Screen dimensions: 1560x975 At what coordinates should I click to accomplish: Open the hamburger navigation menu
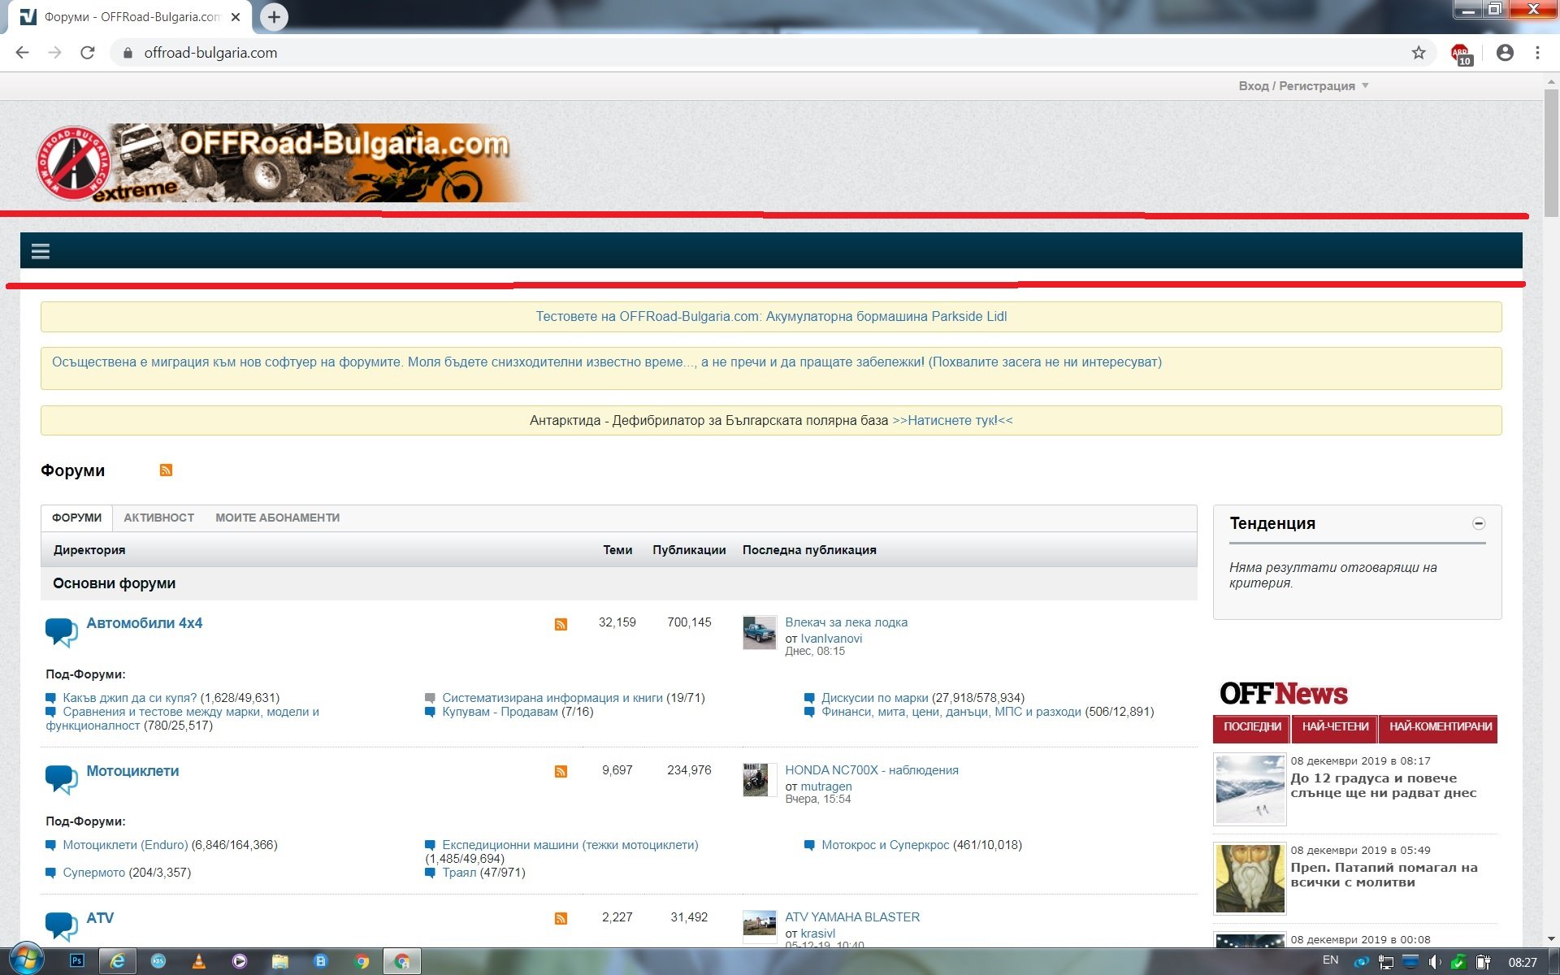pos(41,251)
